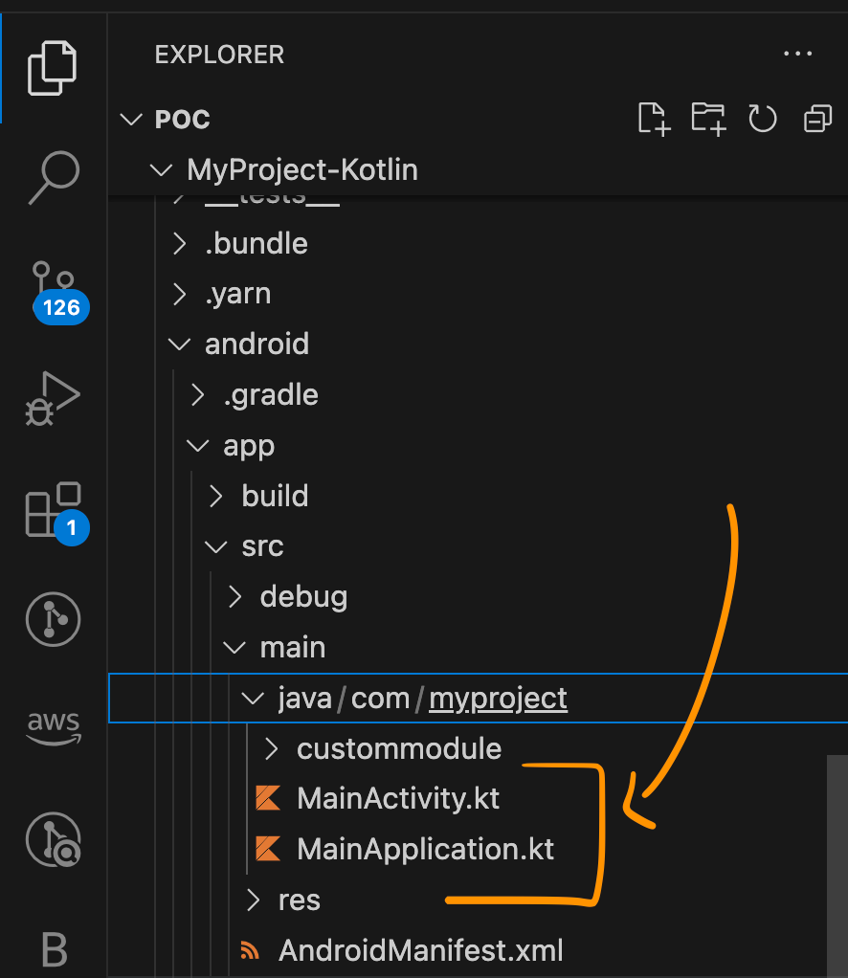Click the New File icon in Explorer toolbar
This screenshot has width=848, height=978.
tap(653, 119)
